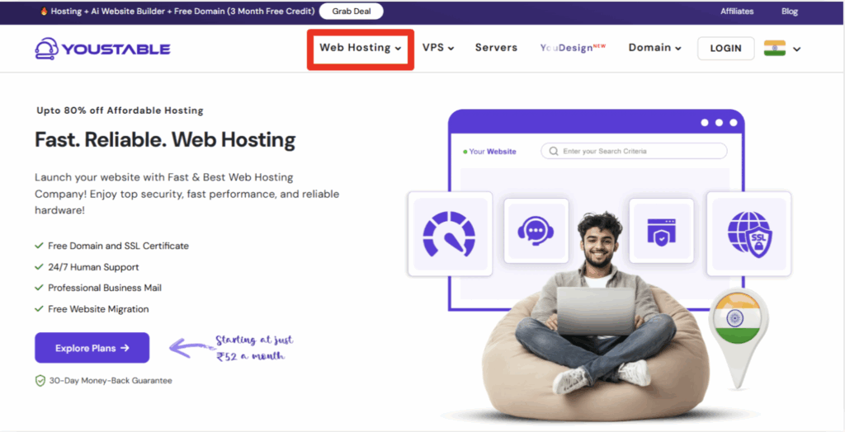Click the shield icon beside Money-Back Guarantee
The width and height of the screenshot is (845, 432).
point(40,381)
